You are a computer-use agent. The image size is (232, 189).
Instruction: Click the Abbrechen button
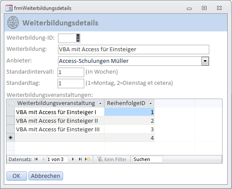(x=46, y=176)
